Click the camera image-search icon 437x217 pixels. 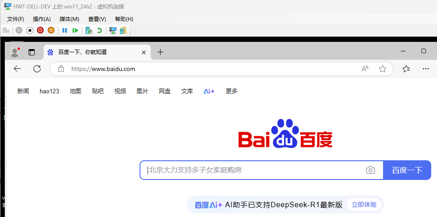[371, 170]
